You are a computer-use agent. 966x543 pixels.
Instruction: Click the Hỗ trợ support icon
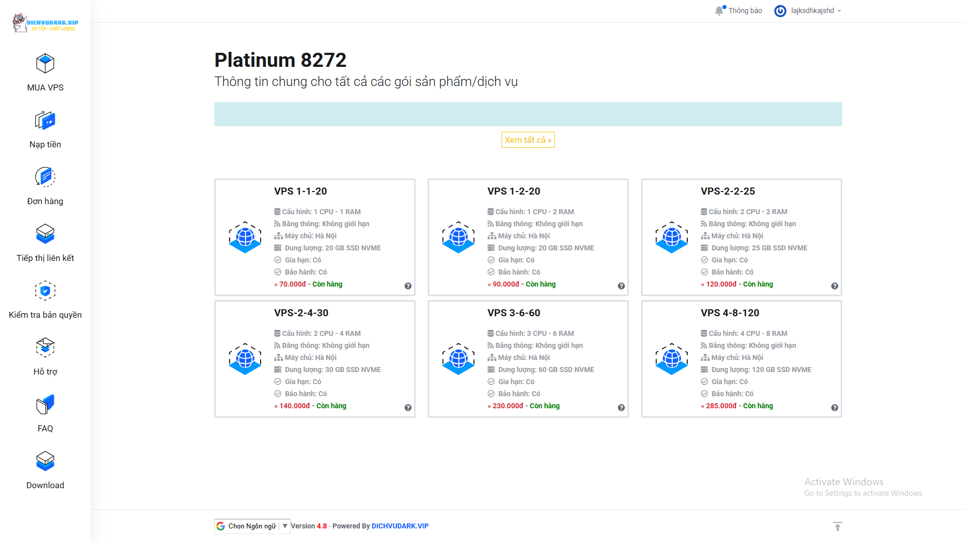click(x=45, y=347)
